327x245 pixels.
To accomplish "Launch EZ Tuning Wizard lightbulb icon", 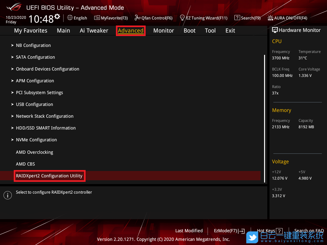I will [x=182, y=18].
